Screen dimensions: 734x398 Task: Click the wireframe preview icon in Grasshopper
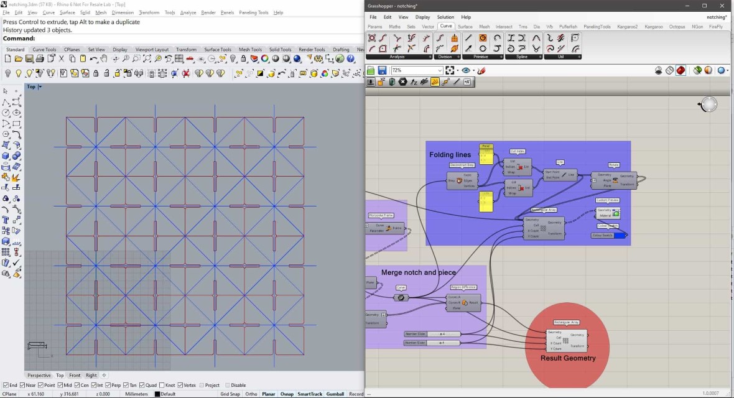pyautogui.click(x=670, y=70)
